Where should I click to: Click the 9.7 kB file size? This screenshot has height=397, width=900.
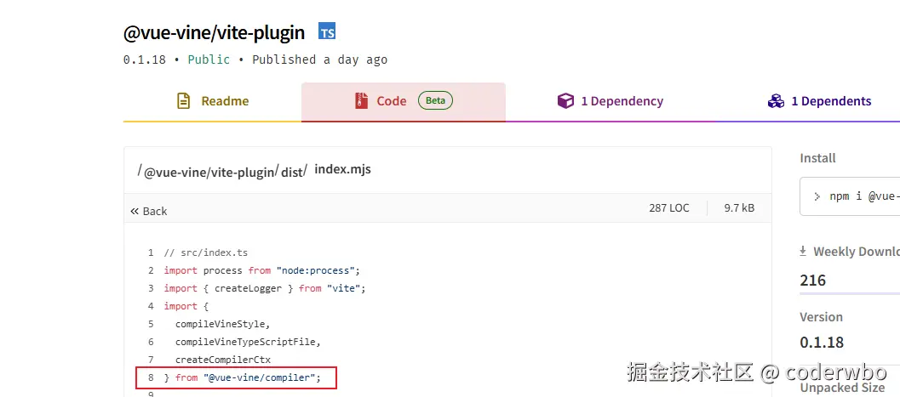[x=739, y=208]
